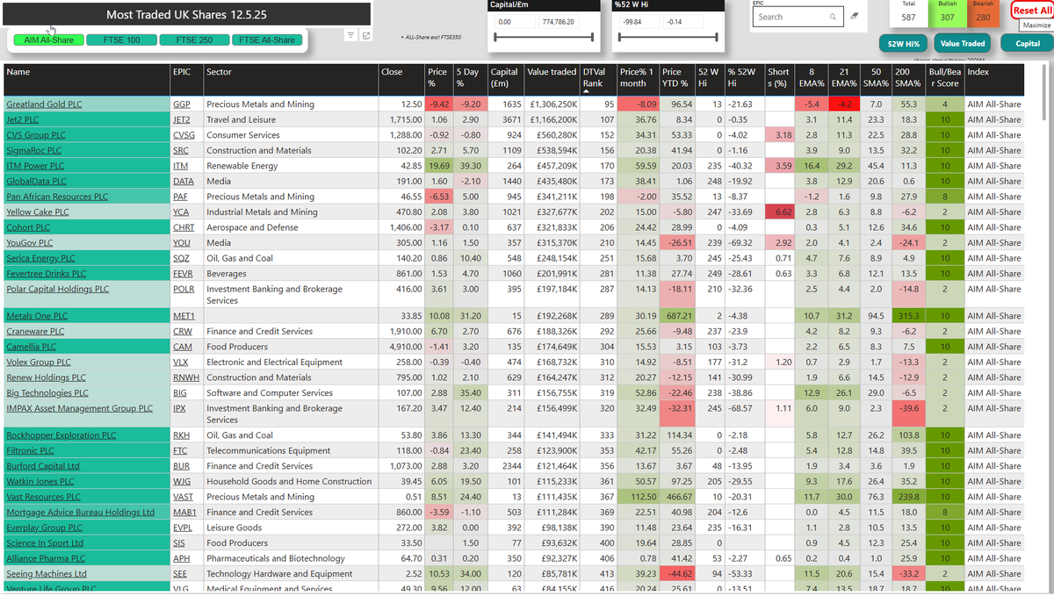Click the magnifier icon in EPIC search
This screenshot has height=596, width=1054.
[x=833, y=17]
